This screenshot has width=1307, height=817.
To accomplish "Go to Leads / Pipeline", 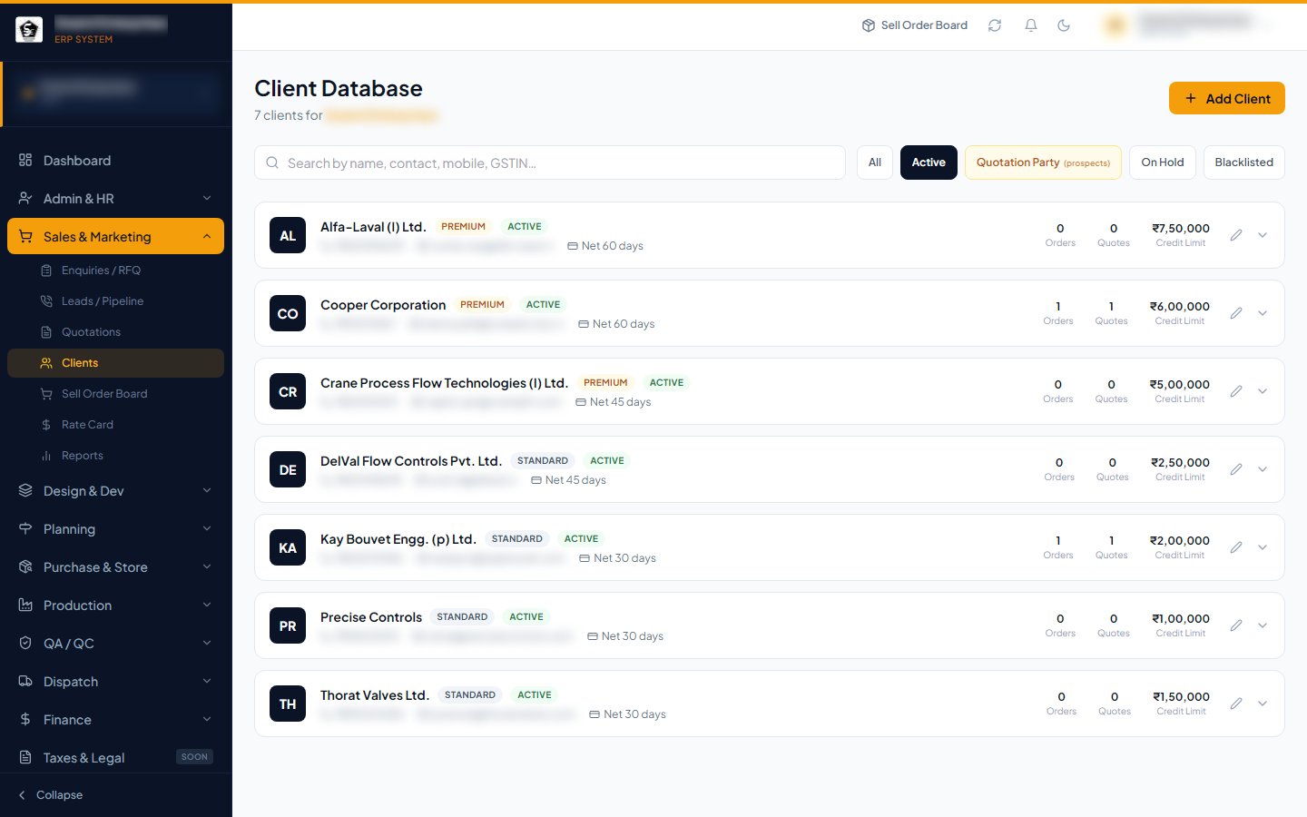I will [x=115, y=300].
